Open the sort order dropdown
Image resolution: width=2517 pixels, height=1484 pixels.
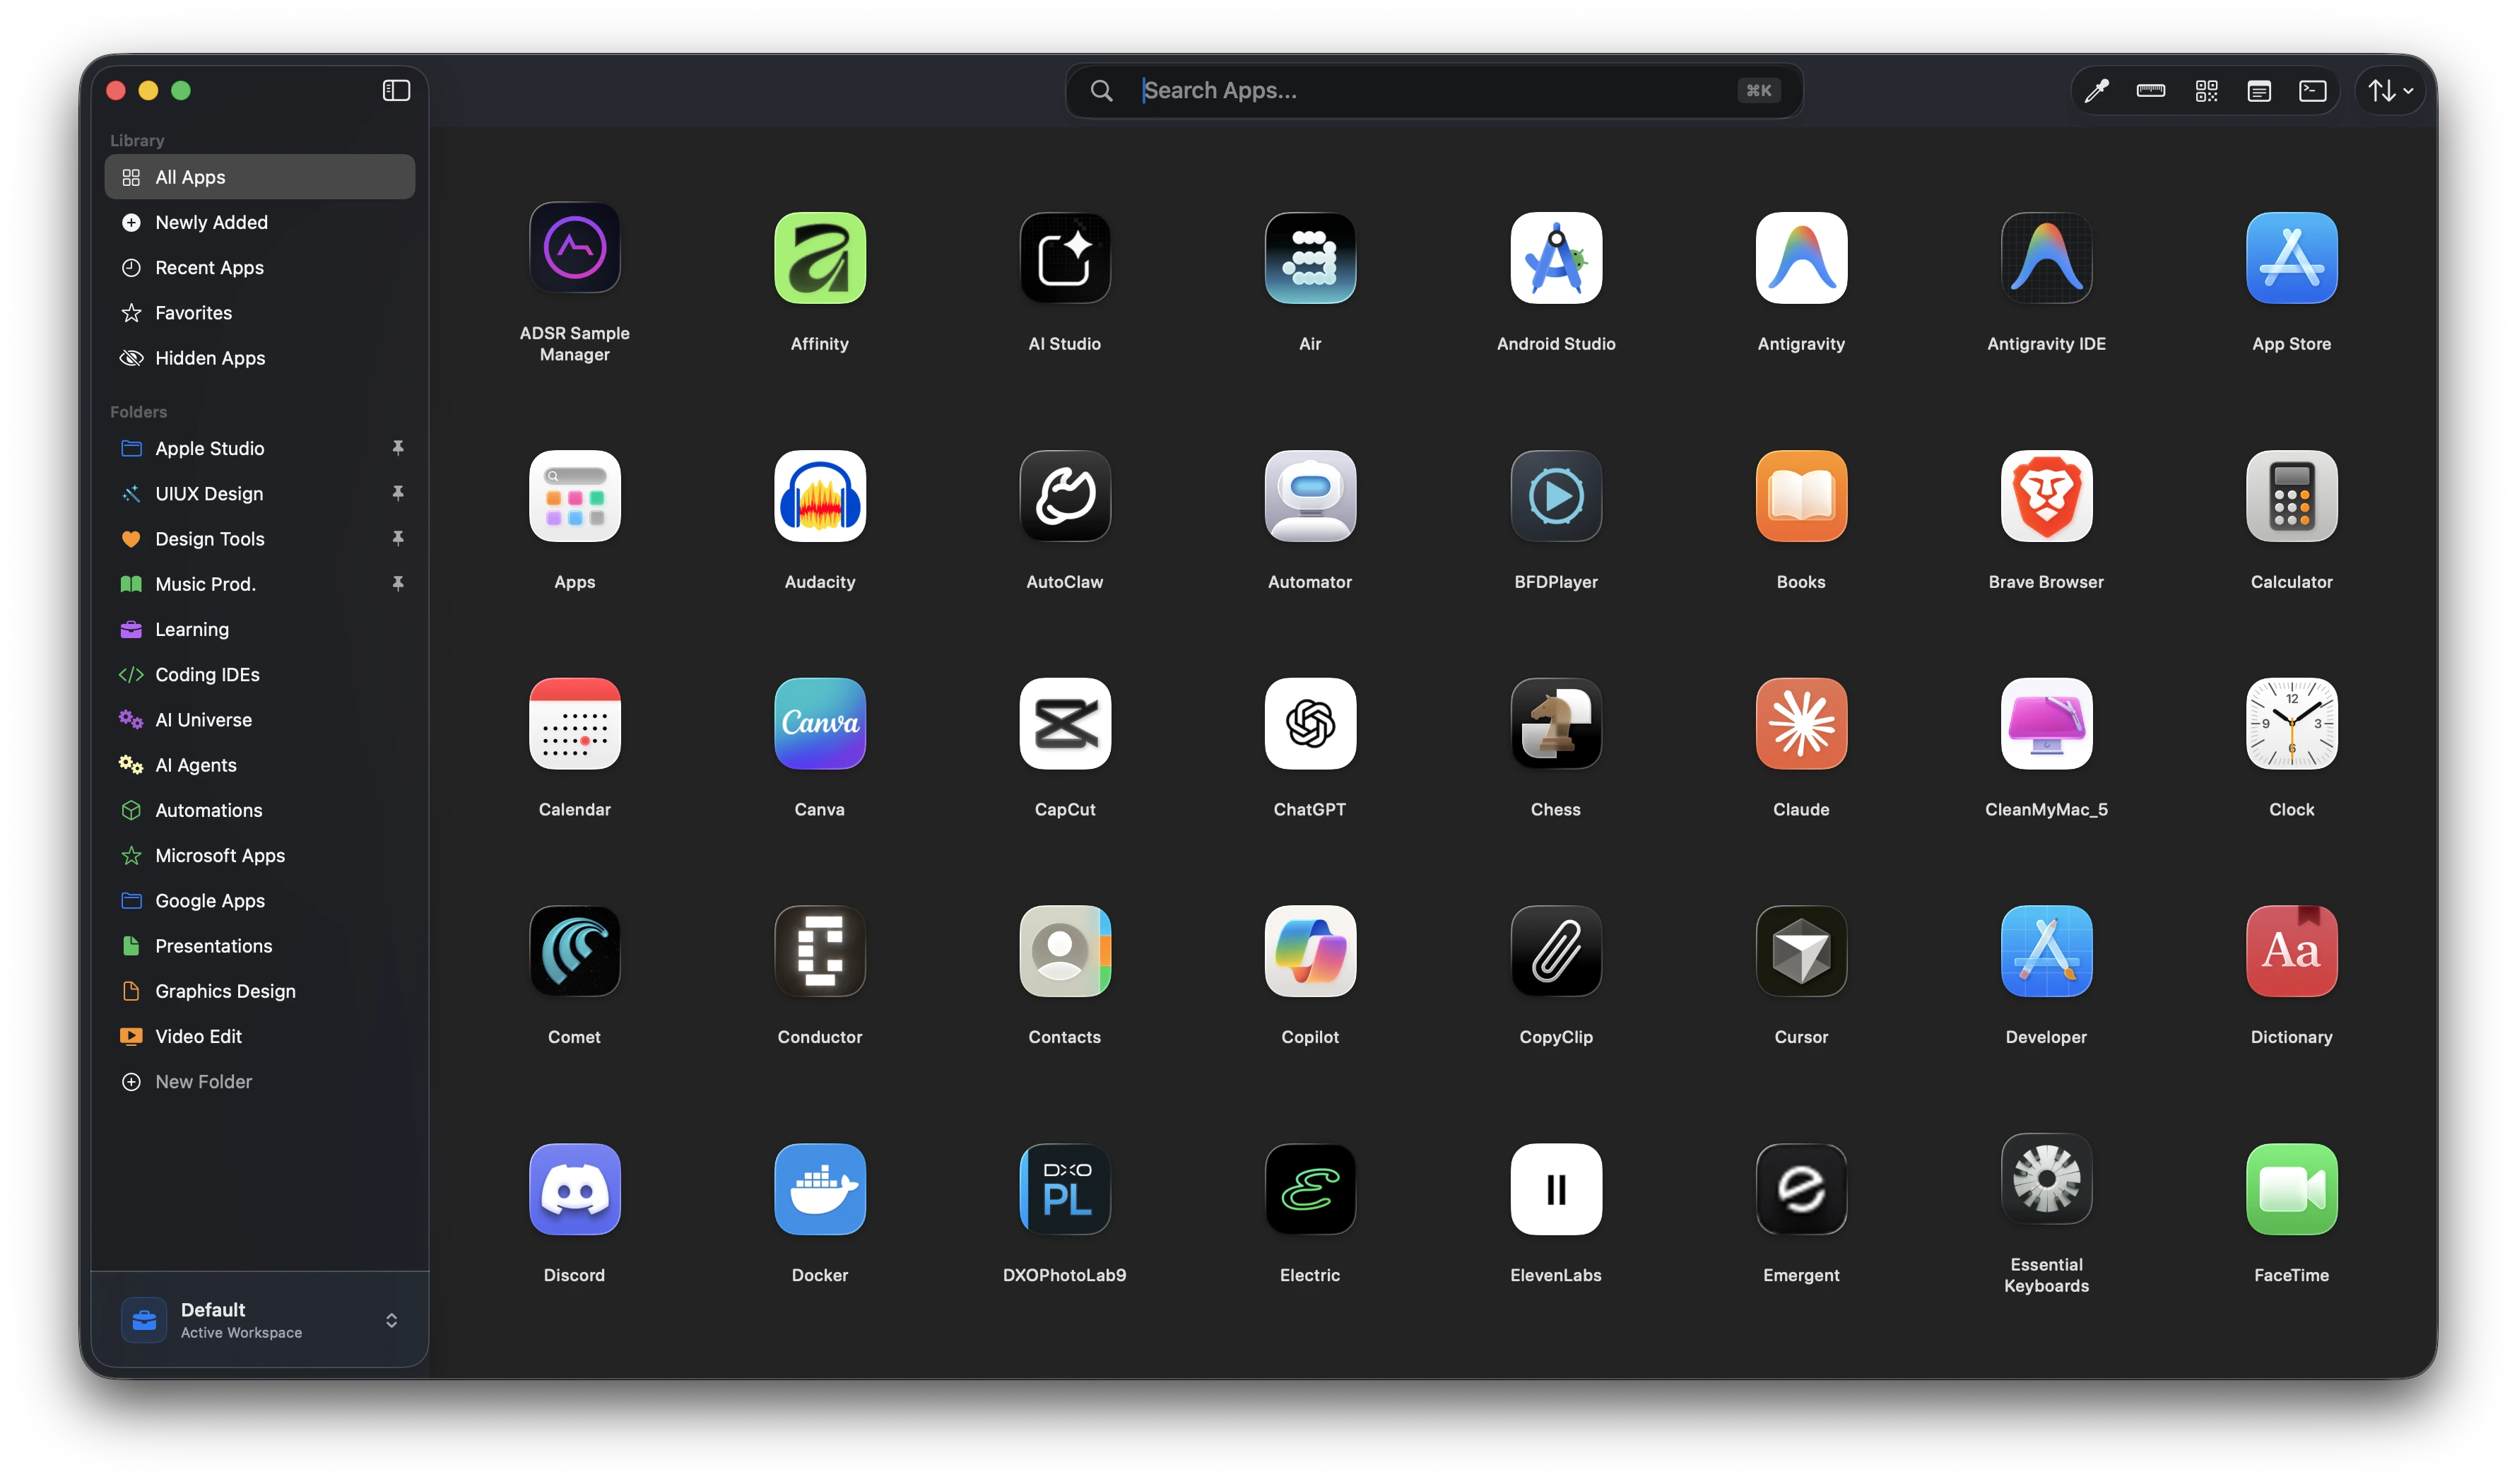coord(2390,91)
